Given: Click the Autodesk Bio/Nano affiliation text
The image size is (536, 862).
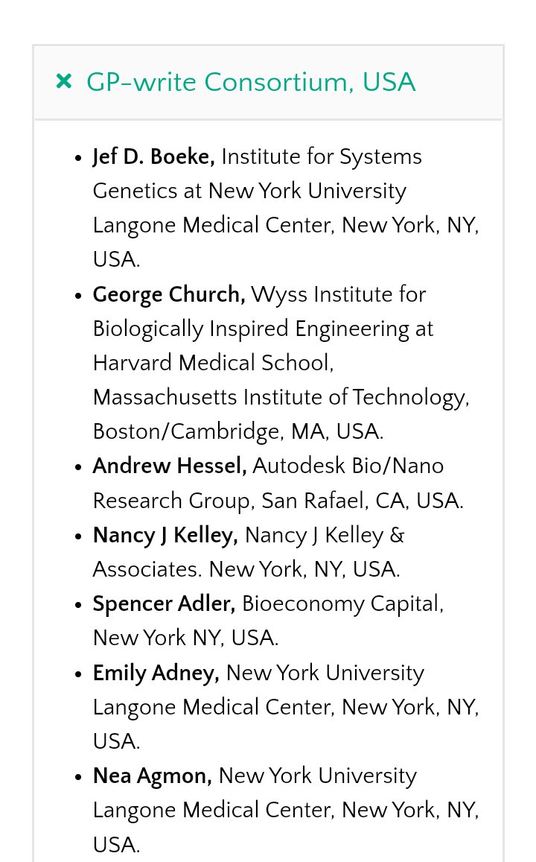Looking at the screenshot, I should tap(348, 466).
